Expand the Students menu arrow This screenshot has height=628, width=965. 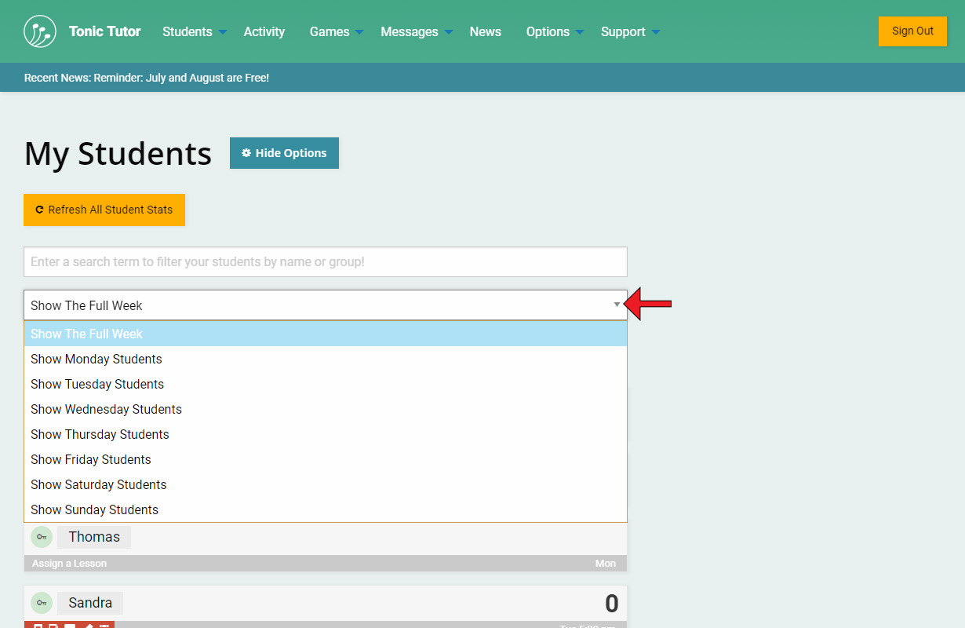pyautogui.click(x=223, y=32)
